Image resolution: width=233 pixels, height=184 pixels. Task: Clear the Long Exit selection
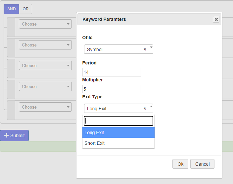(x=145, y=109)
